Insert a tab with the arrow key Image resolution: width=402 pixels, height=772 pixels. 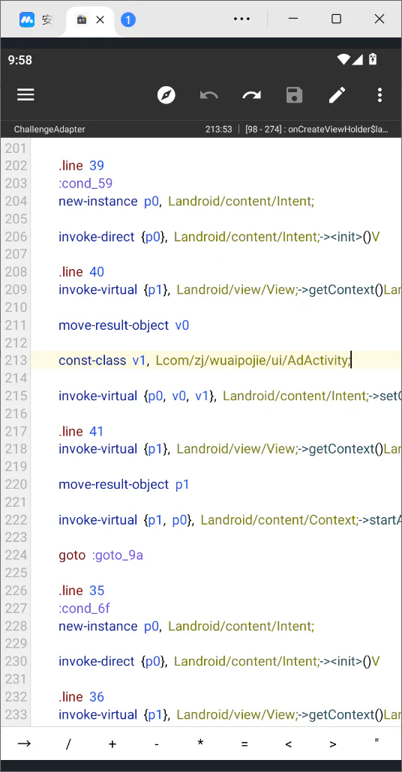click(x=24, y=744)
